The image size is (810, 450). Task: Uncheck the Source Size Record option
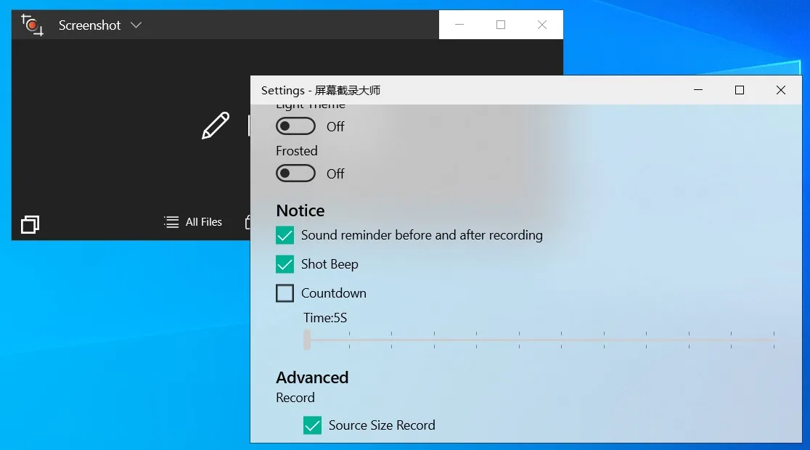tap(312, 425)
